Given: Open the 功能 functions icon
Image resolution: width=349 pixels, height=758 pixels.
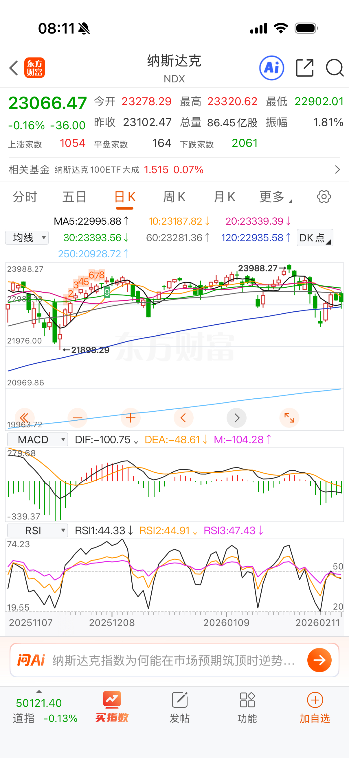Looking at the screenshot, I should tap(247, 700).
